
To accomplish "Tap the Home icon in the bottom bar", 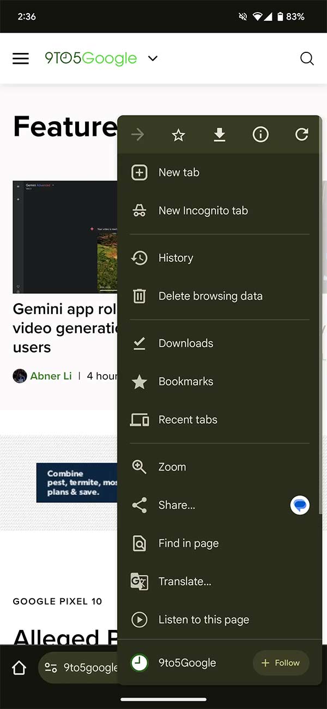I will pos(19,667).
